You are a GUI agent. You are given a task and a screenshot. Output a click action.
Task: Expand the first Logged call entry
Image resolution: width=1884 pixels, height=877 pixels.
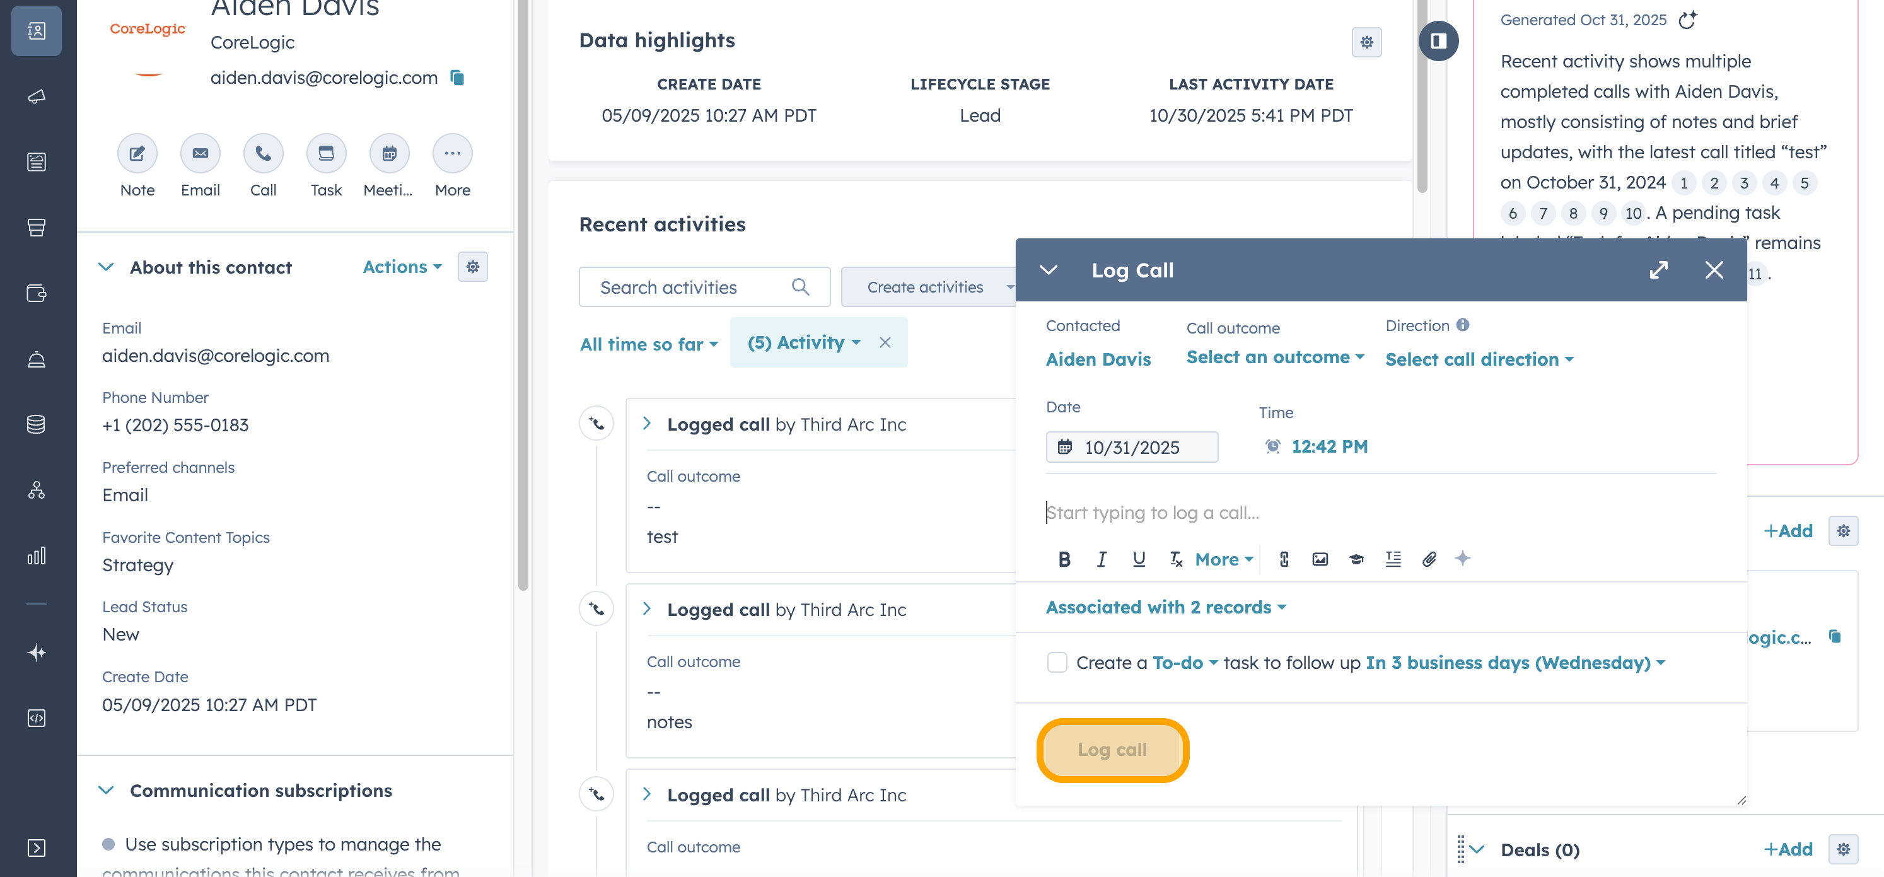pyautogui.click(x=646, y=424)
